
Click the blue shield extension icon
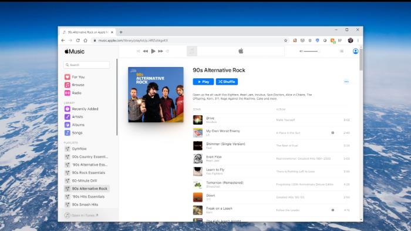tap(318, 41)
